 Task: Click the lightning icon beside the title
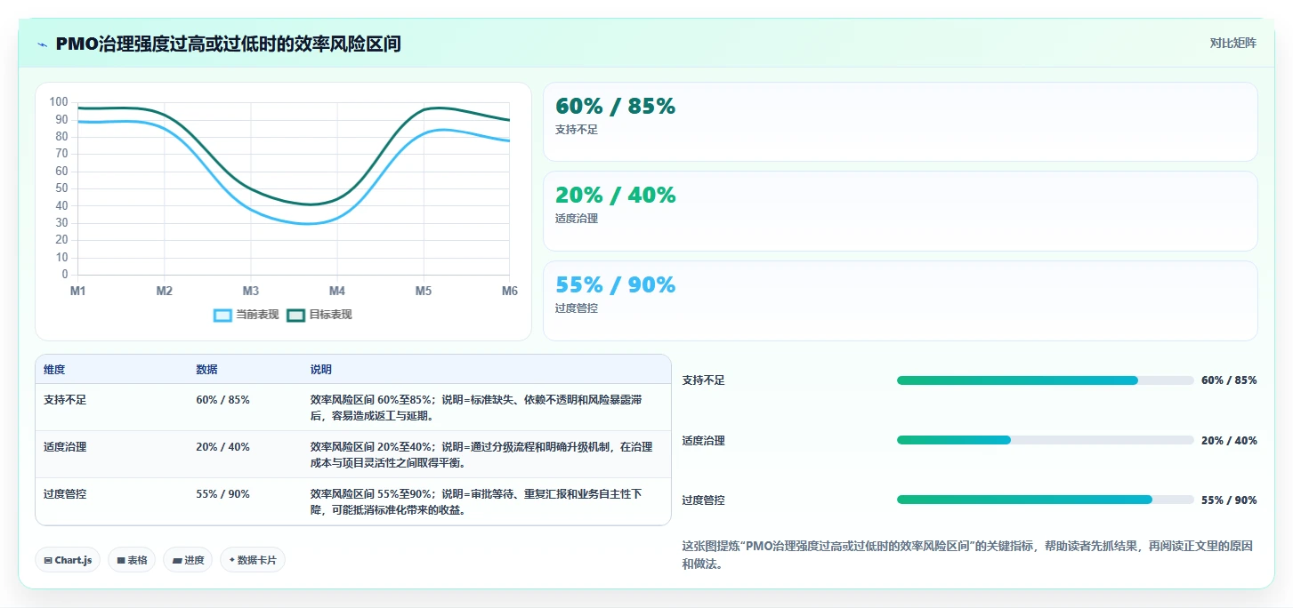click(42, 44)
